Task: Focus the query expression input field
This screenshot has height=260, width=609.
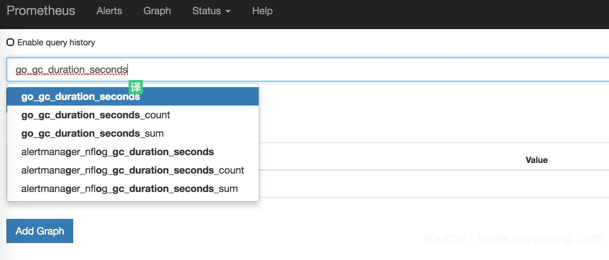Action: click(x=320, y=69)
